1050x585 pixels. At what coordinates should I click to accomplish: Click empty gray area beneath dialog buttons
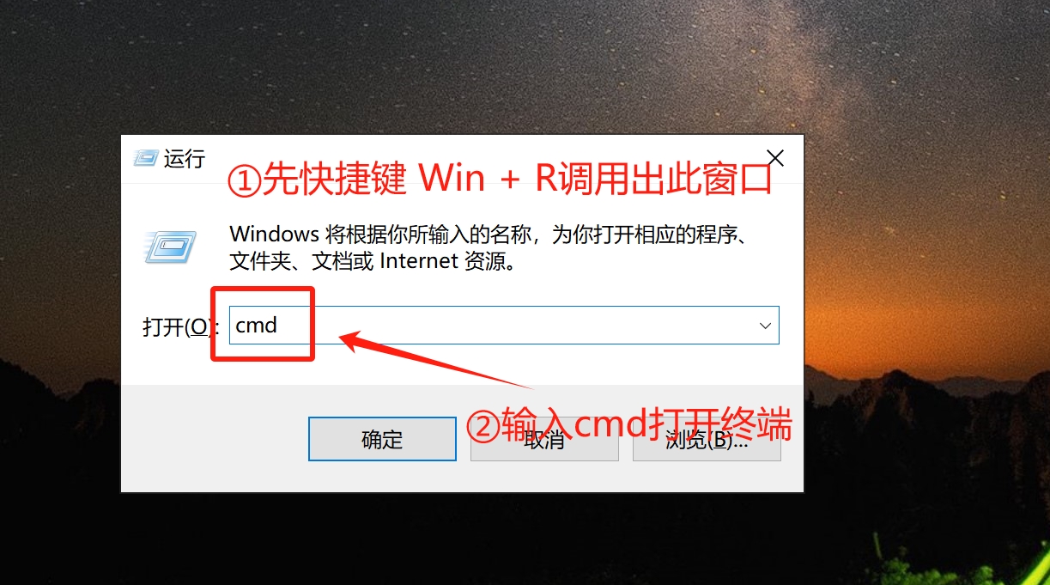[x=462, y=478]
